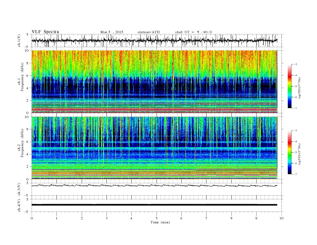Viewport: 317px width, 245px height.
Task: Click the '-7' tick on ch.2 colorbar
Action: (x=295, y=174)
